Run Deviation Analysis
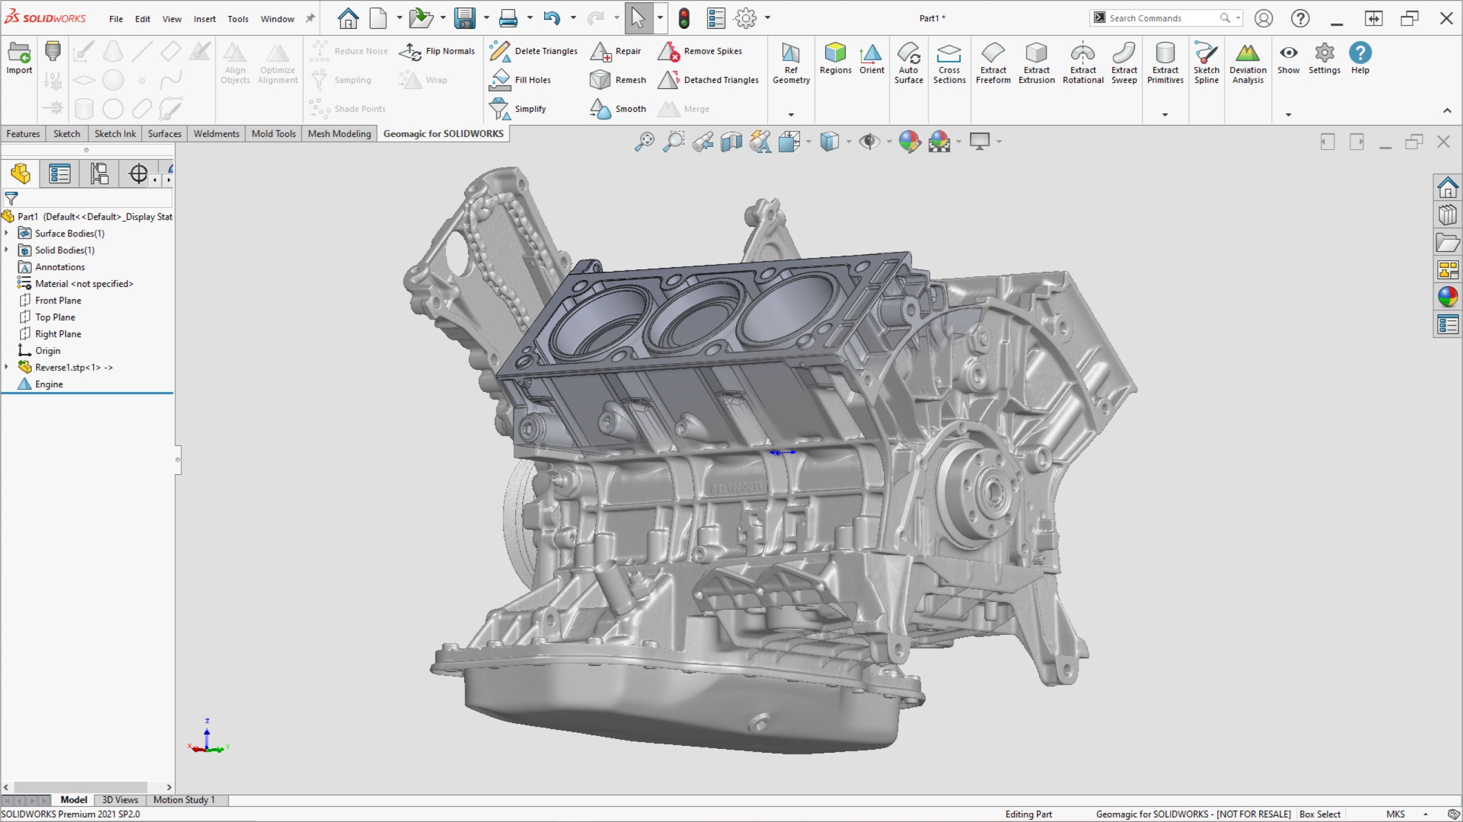Image resolution: width=1463 pixels, height=822 pixels. [x=1247, y=62]
